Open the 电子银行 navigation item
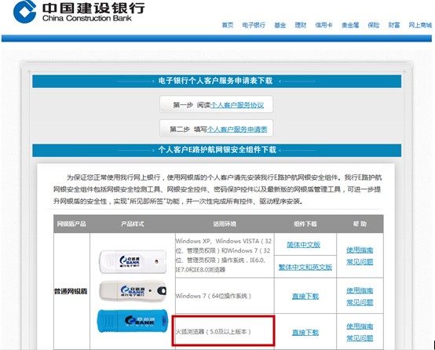Image resolution: width=435 pixels, height=350 pixels. coord(254,25)
